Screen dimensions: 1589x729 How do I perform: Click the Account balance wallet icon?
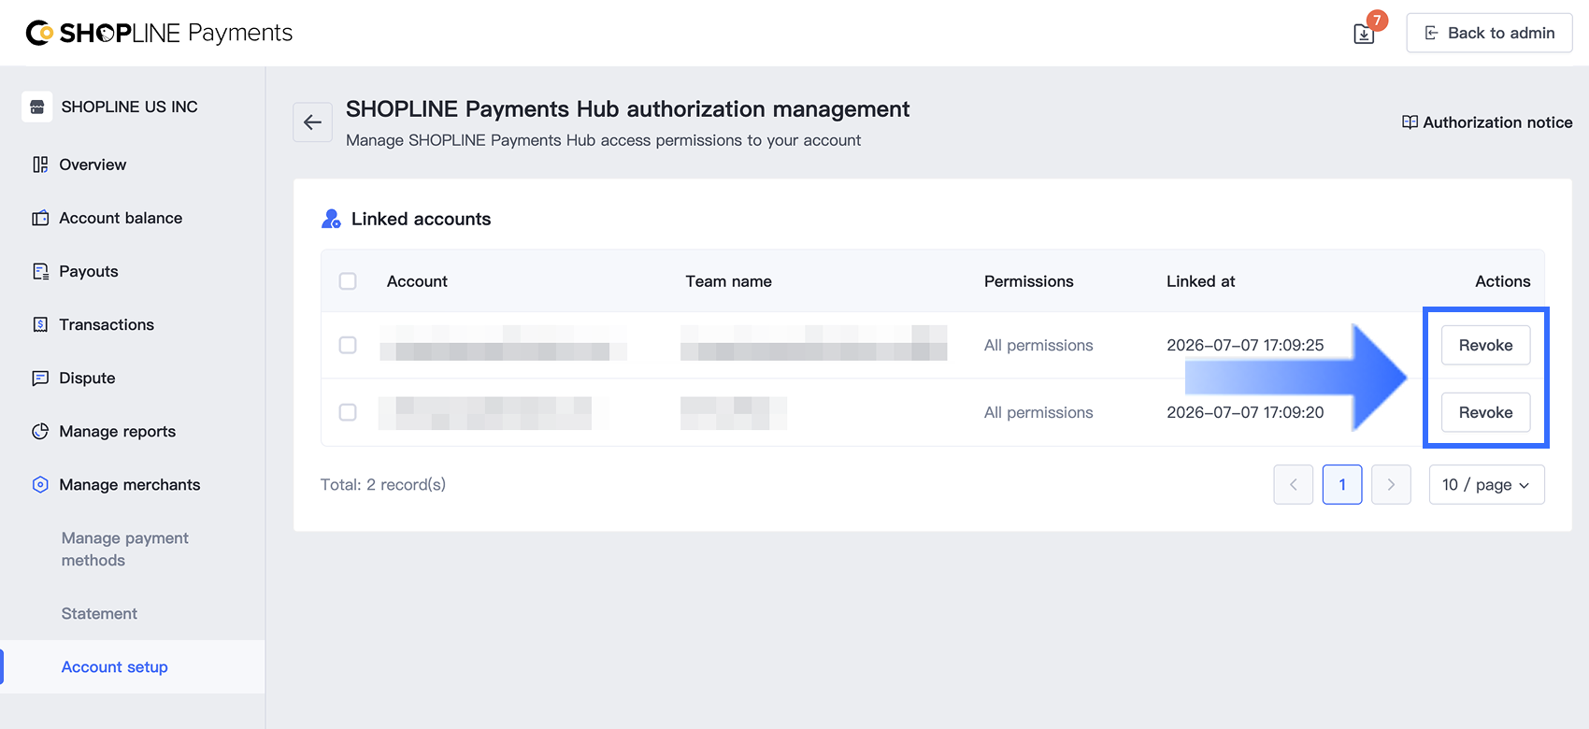click(x=40, y=218)
